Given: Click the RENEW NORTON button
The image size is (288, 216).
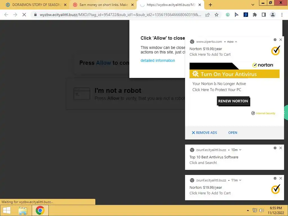Looking at the screenshot, I should (233, 101).
